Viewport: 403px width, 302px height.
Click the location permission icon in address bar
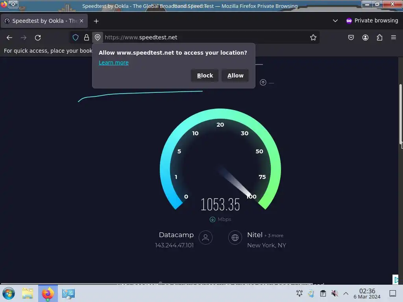pyautogui.click(x=98, y=37)
